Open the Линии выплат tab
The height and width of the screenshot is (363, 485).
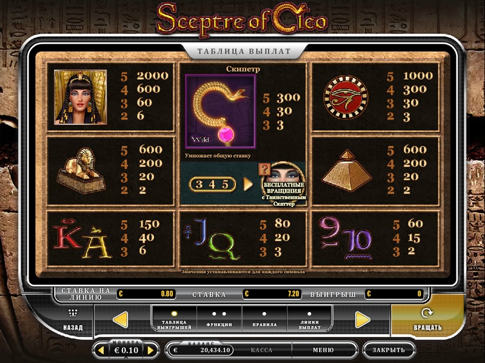click(310, 320)
